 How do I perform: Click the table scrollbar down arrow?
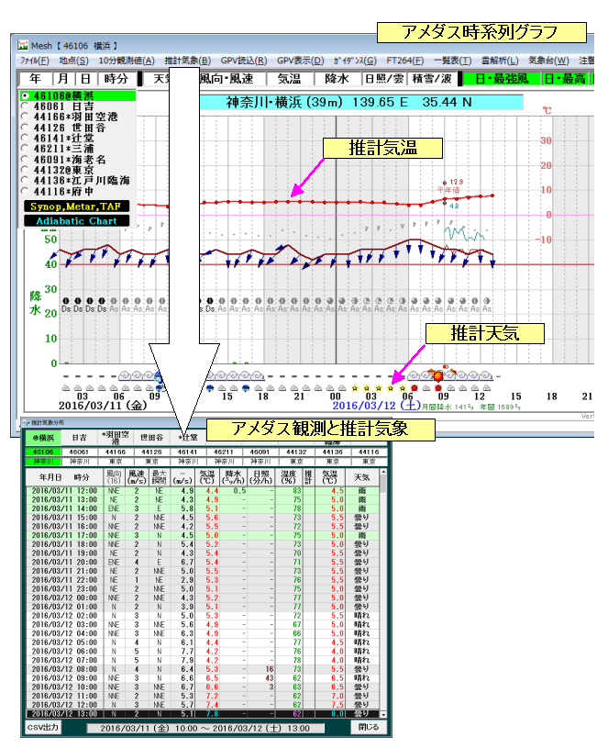[x=383, y=715]
